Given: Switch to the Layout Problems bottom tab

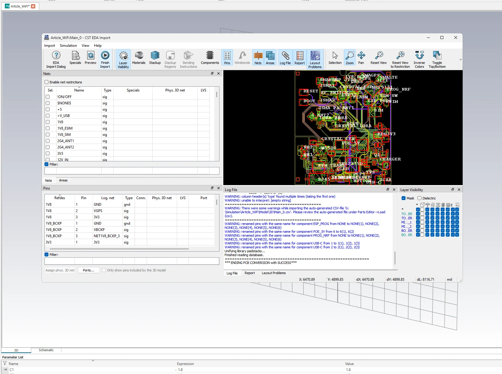Looking at the screenshot, I should point(274,273).
